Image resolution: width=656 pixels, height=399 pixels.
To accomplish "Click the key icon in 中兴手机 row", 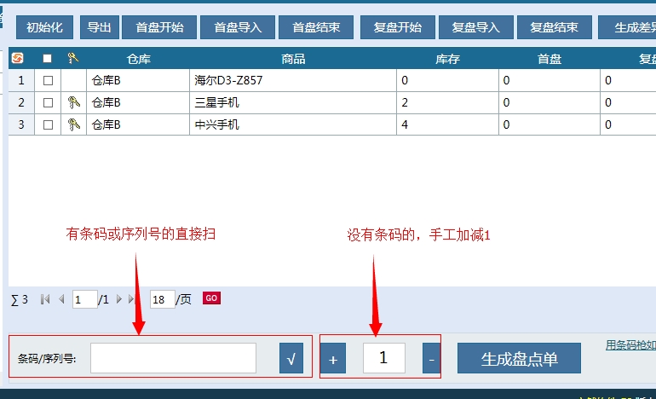I will pos(73,124).
